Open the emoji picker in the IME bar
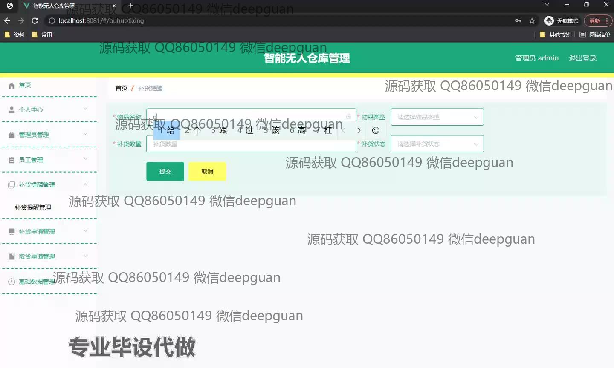The image size is (614, 368). tap(376, 130)
